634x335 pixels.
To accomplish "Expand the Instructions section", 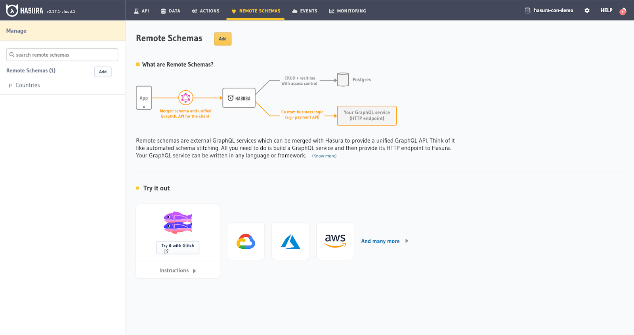I will pyautogui.click(x=178, y=270).
